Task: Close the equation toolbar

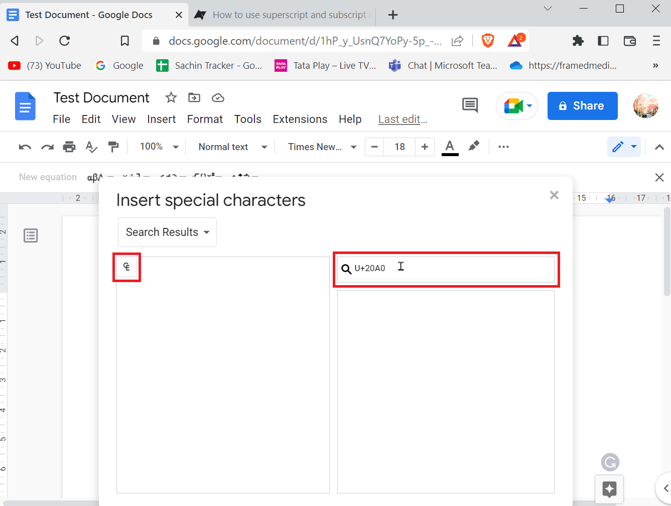Action: click(x=659, y=177)
